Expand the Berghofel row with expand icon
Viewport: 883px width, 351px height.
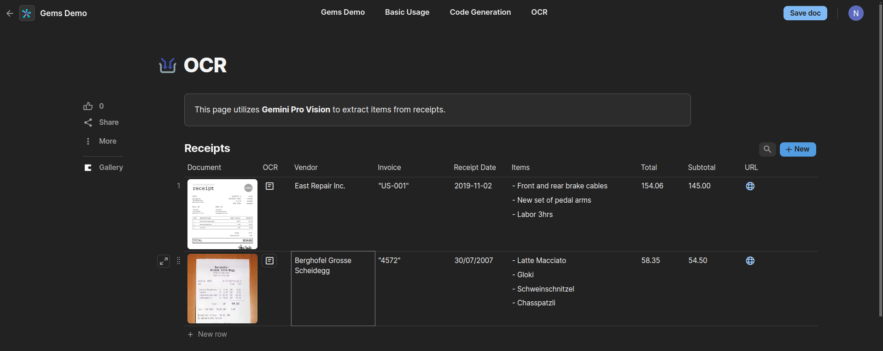click(164, 261)
